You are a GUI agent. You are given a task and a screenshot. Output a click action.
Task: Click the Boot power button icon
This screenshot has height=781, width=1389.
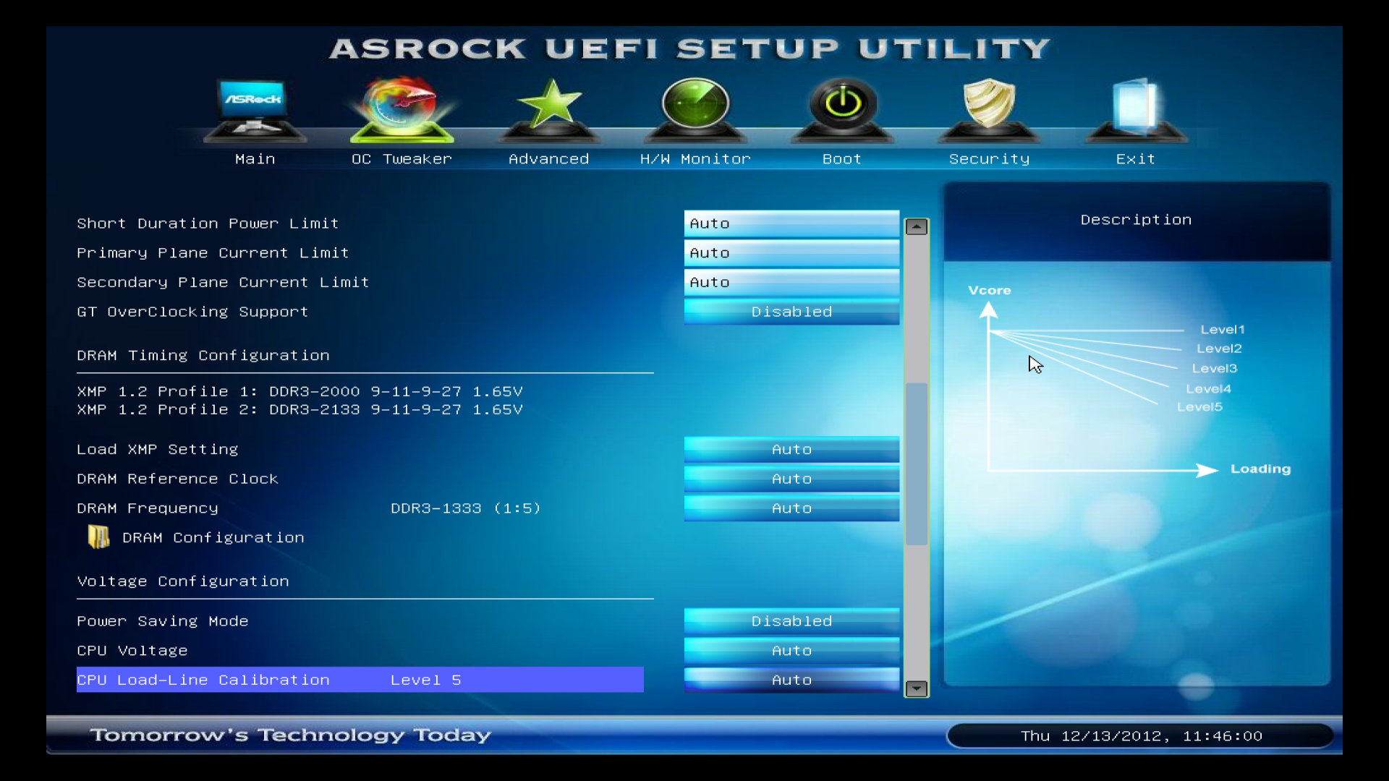pyautogui.click(x=842, y=108)
